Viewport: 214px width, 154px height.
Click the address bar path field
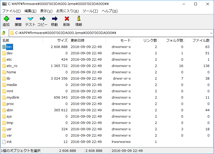point(111,33)
